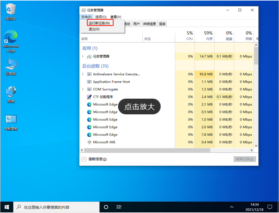Open Task View in the taskbar
The image size is (279, 213).
click(119, 207)
